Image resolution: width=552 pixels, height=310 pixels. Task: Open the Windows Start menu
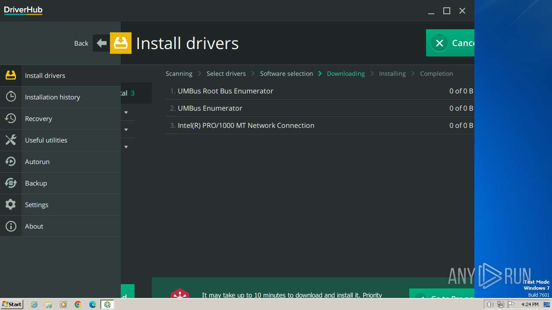click(x=12, y=304)
